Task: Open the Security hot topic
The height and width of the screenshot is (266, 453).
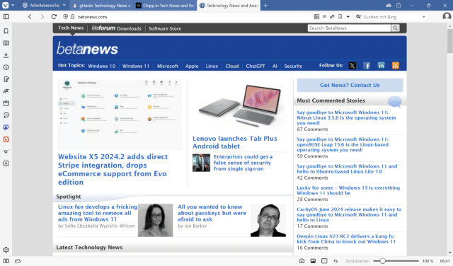Action: [x=293, y=66]
